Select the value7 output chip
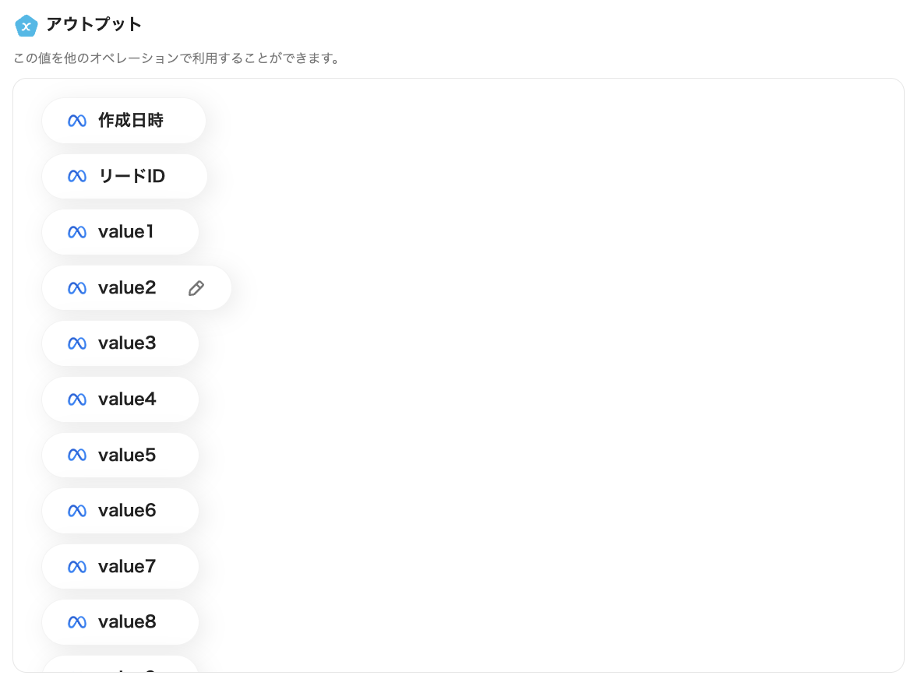 point(121,566)
